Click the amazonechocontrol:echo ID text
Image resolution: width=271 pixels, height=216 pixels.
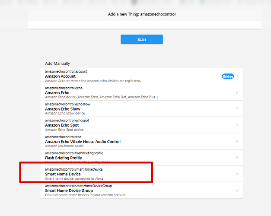tap(64, 88)
